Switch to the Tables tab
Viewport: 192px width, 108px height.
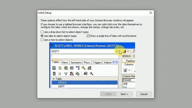pos(56,62)
